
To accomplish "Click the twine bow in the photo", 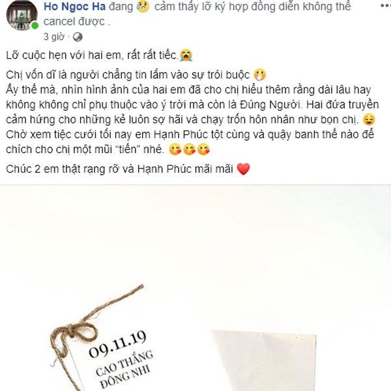I will point(75,332).
